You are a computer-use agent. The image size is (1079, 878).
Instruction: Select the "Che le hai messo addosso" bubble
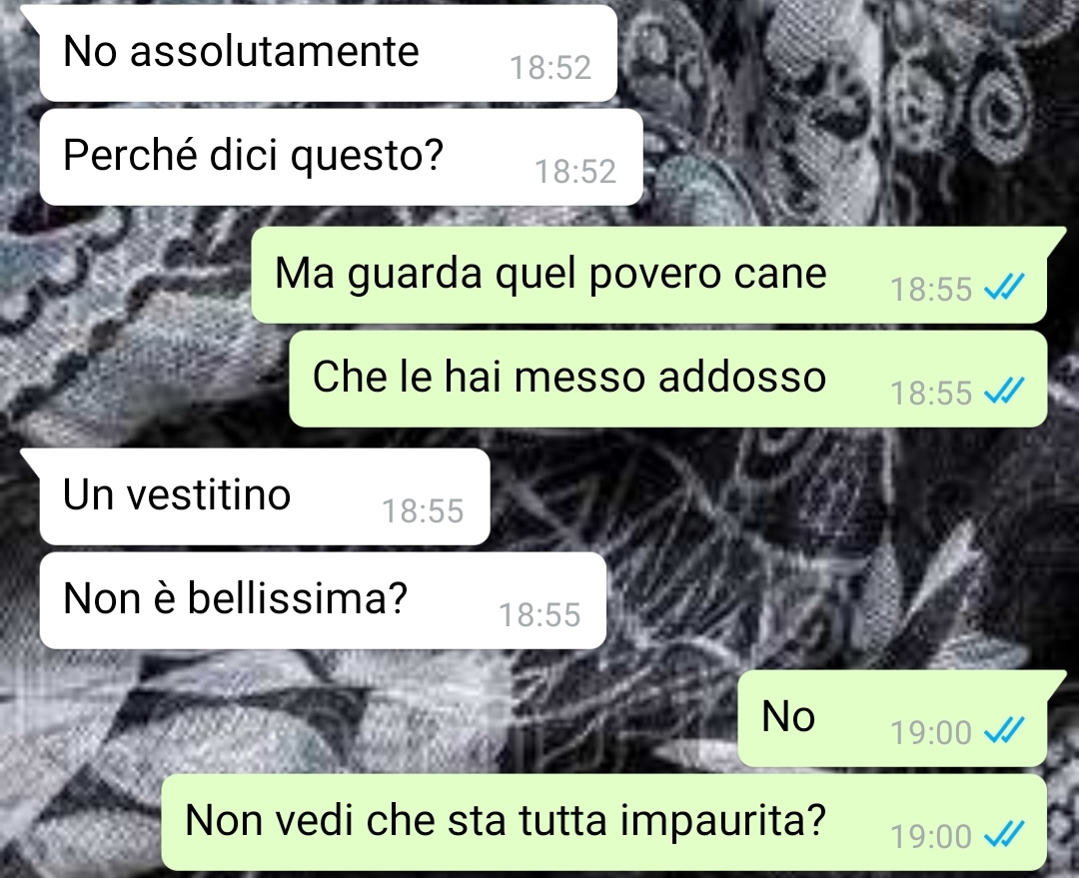[668, 379]
